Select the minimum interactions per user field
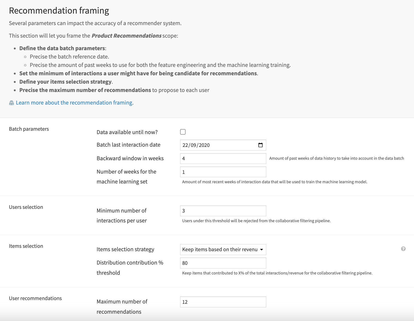Viewport: 414px width, 321px height. 223,210
